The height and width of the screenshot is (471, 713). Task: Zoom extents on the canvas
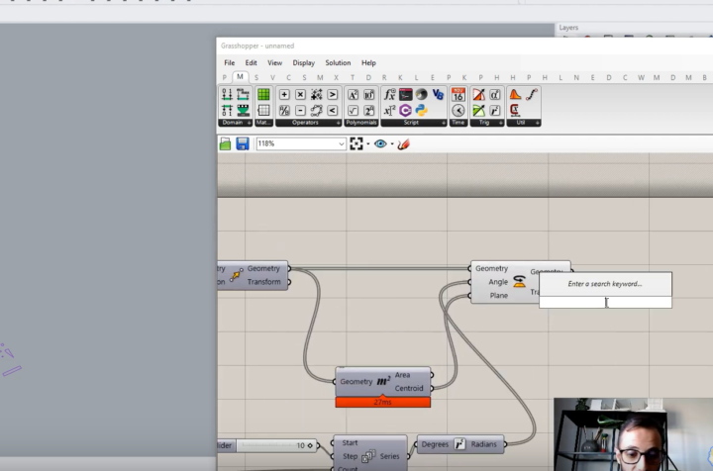(x=356, y=144)
